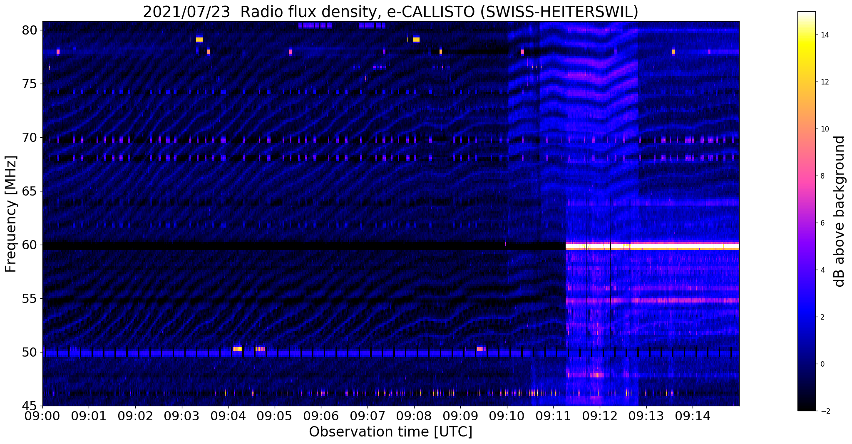
Task: Click the 55 MHz frequency tick label
Action: pyautogui.click(x=30, y=299)
